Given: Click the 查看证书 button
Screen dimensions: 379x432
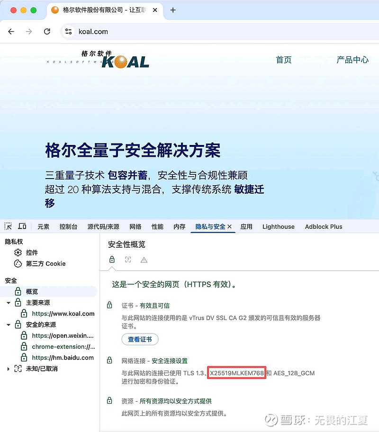Looking at the screenshot, I should pos(140,339).
